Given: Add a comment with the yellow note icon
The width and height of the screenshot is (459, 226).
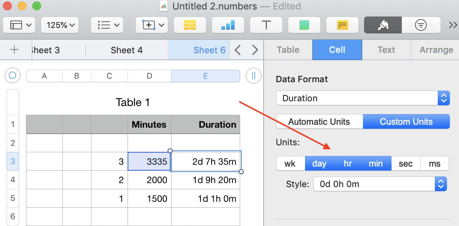Looking at the screenshot, I should tap(342, 25).
